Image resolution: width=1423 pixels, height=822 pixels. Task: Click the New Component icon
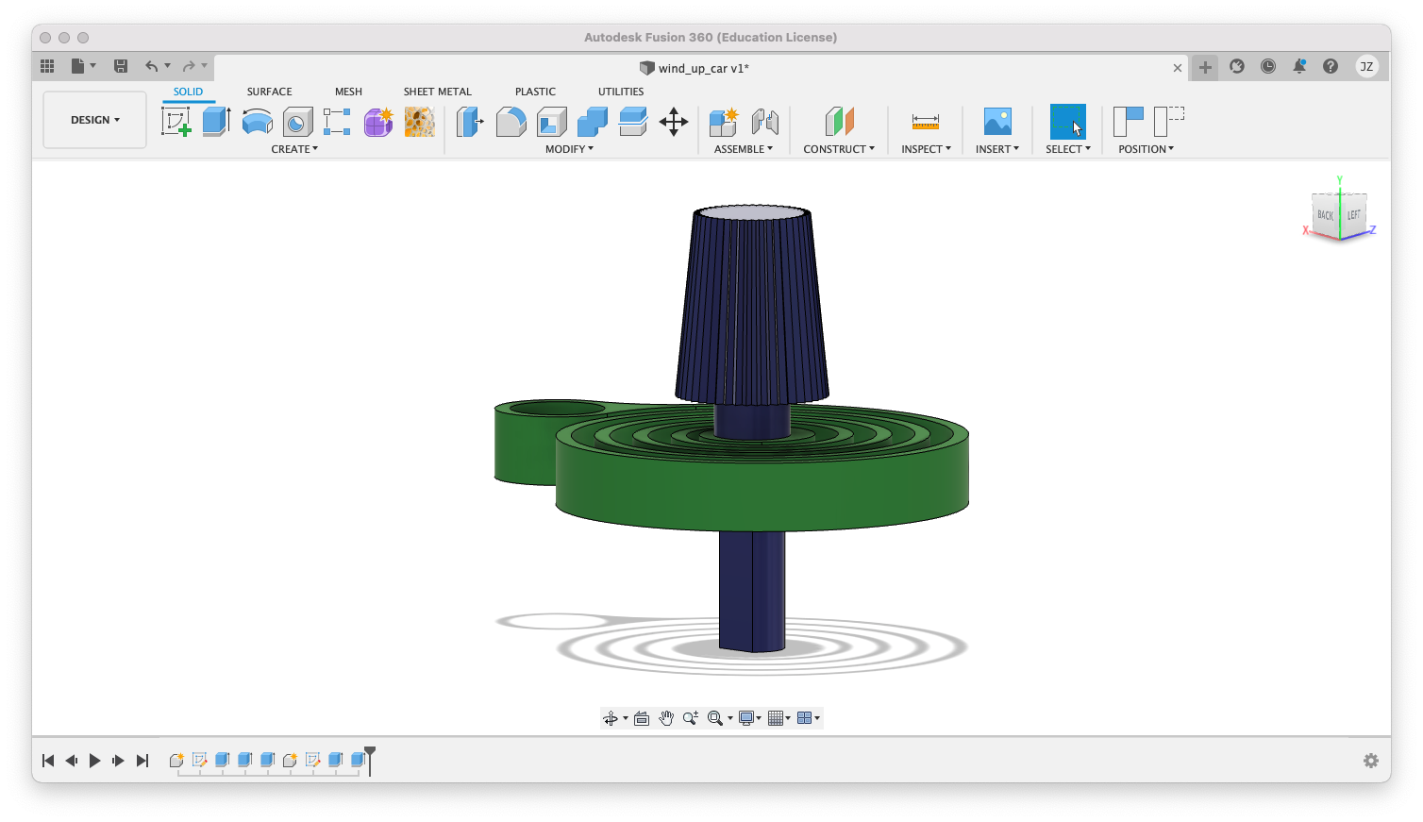click(x=724, y=122)
